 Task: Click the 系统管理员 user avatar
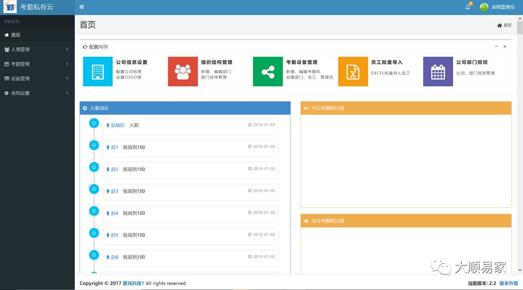[484, 7]
